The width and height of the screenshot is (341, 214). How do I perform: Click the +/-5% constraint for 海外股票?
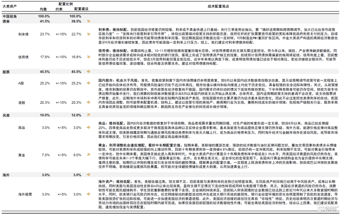tap(62, 194)
